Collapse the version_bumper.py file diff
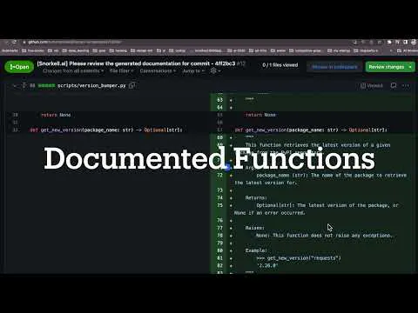The height and width of the screenshot is (313, 418). tap(15, 85)
